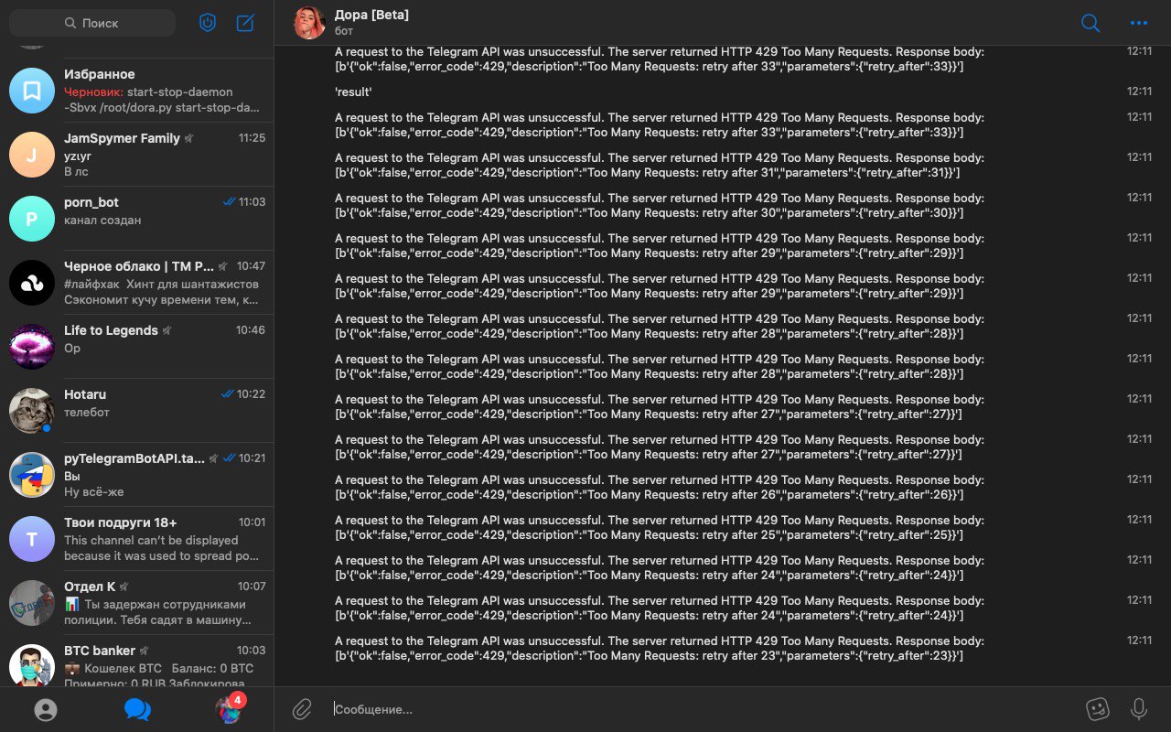Click the Избранное bookmark avatar
The height and width of the screenshot is (732, 1171).
pos(32,91)
